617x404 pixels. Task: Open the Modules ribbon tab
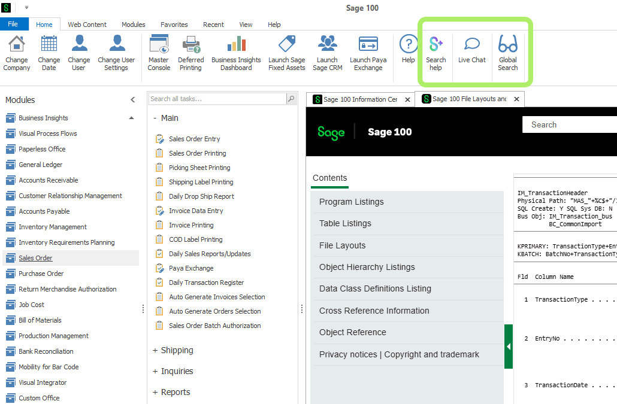click(x=134, y=25)
